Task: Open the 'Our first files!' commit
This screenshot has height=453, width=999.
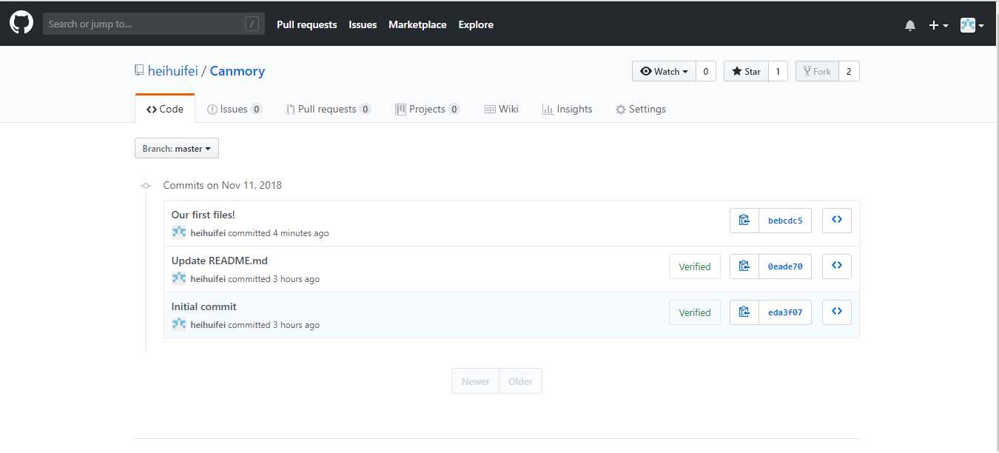Action: pyautogui.click(x=203, y=215)
